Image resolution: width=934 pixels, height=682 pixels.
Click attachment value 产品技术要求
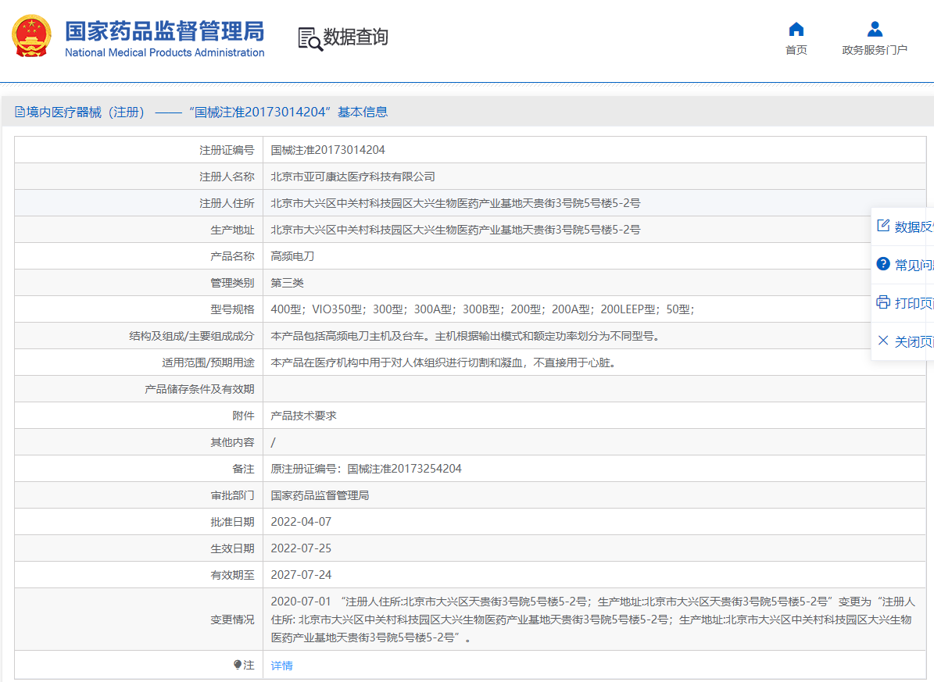pos(304,416)
